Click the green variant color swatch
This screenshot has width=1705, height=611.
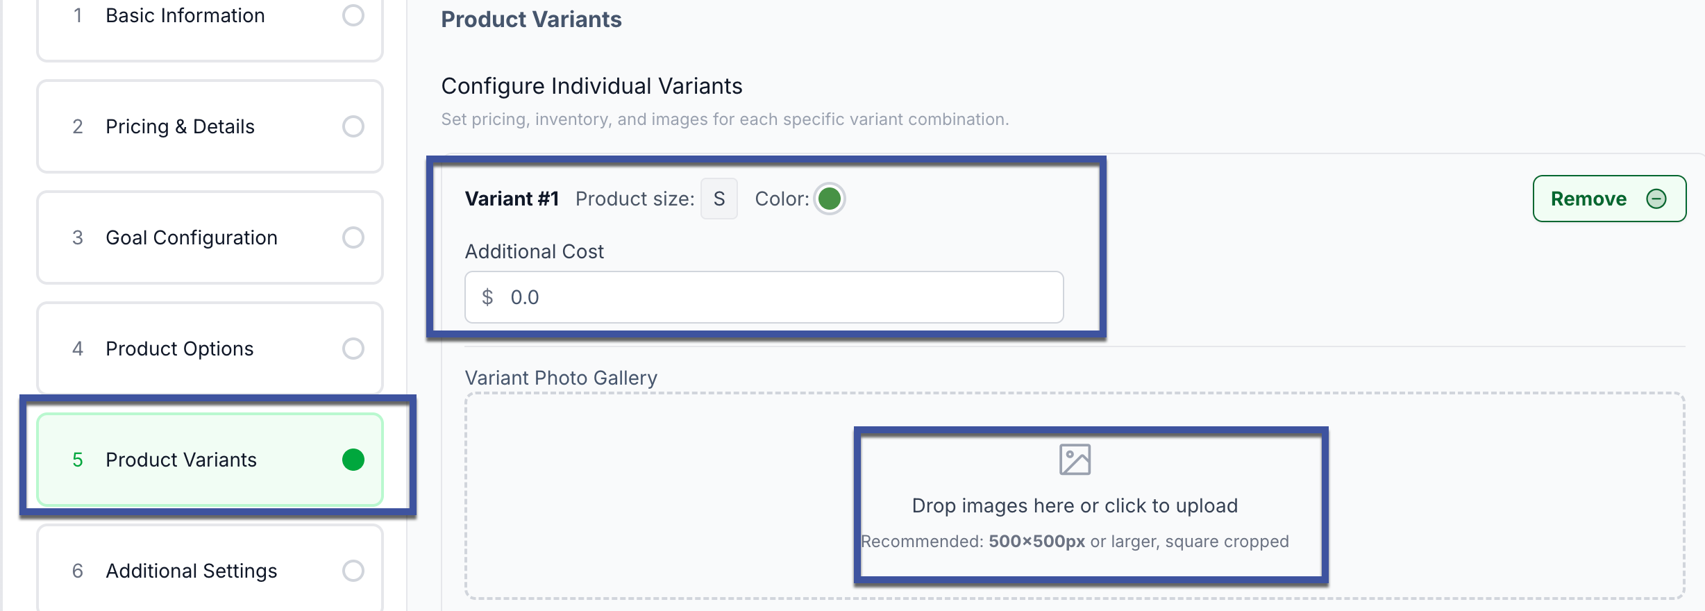pos(829,199)
